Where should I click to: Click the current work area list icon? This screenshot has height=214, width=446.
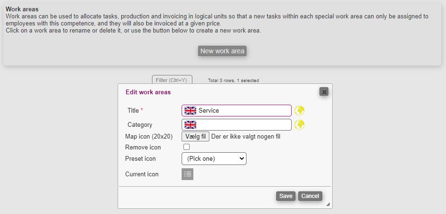click(x=187, y=174)
